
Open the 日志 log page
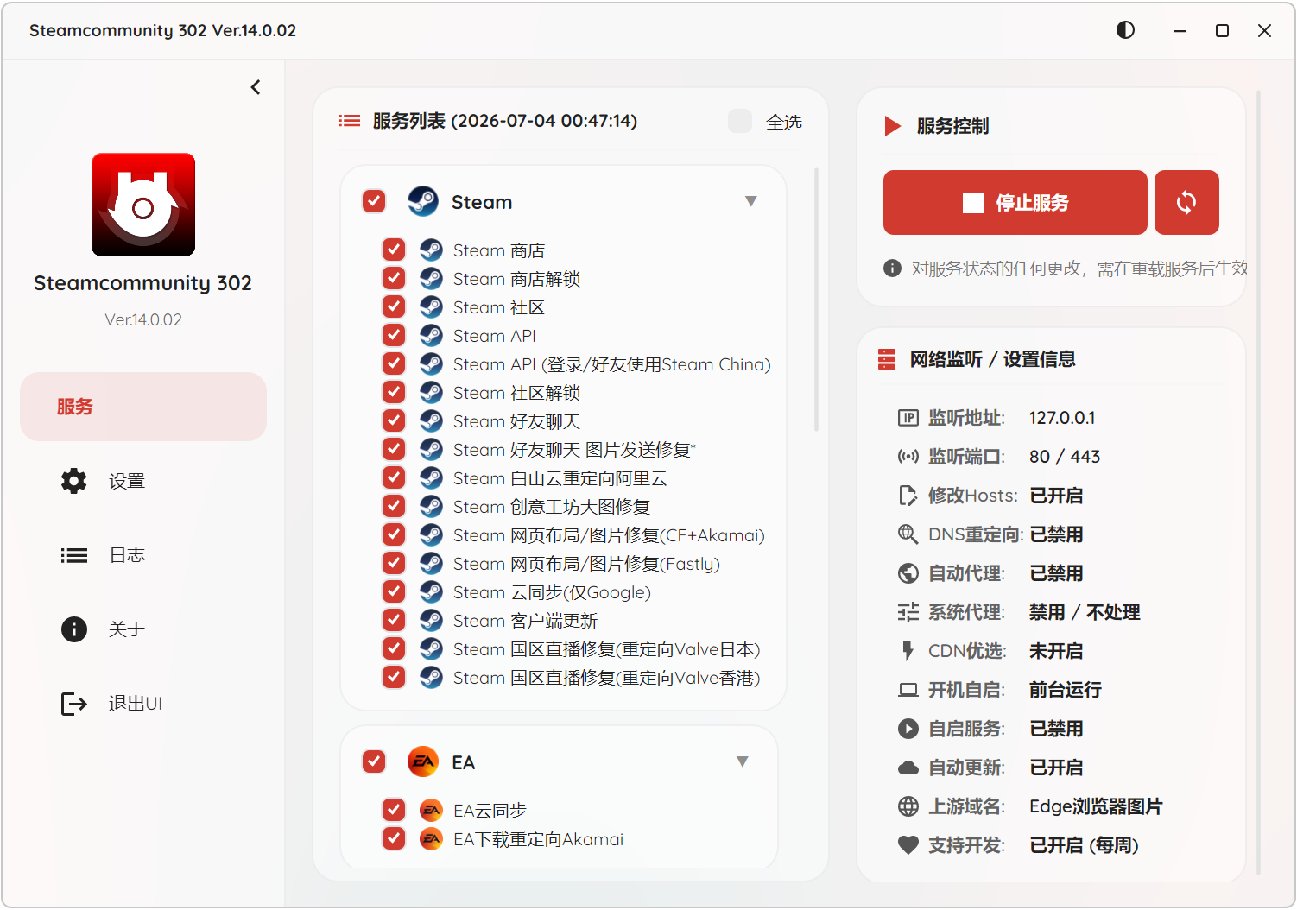coord(143,555)
